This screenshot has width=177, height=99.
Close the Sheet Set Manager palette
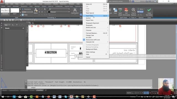click(1, 23)
